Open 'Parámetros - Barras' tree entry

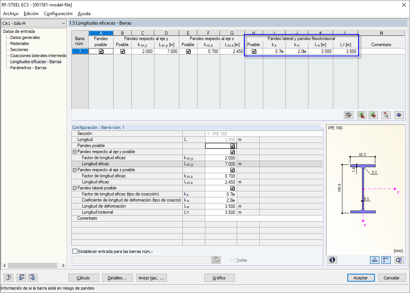(x=28, y=68)
